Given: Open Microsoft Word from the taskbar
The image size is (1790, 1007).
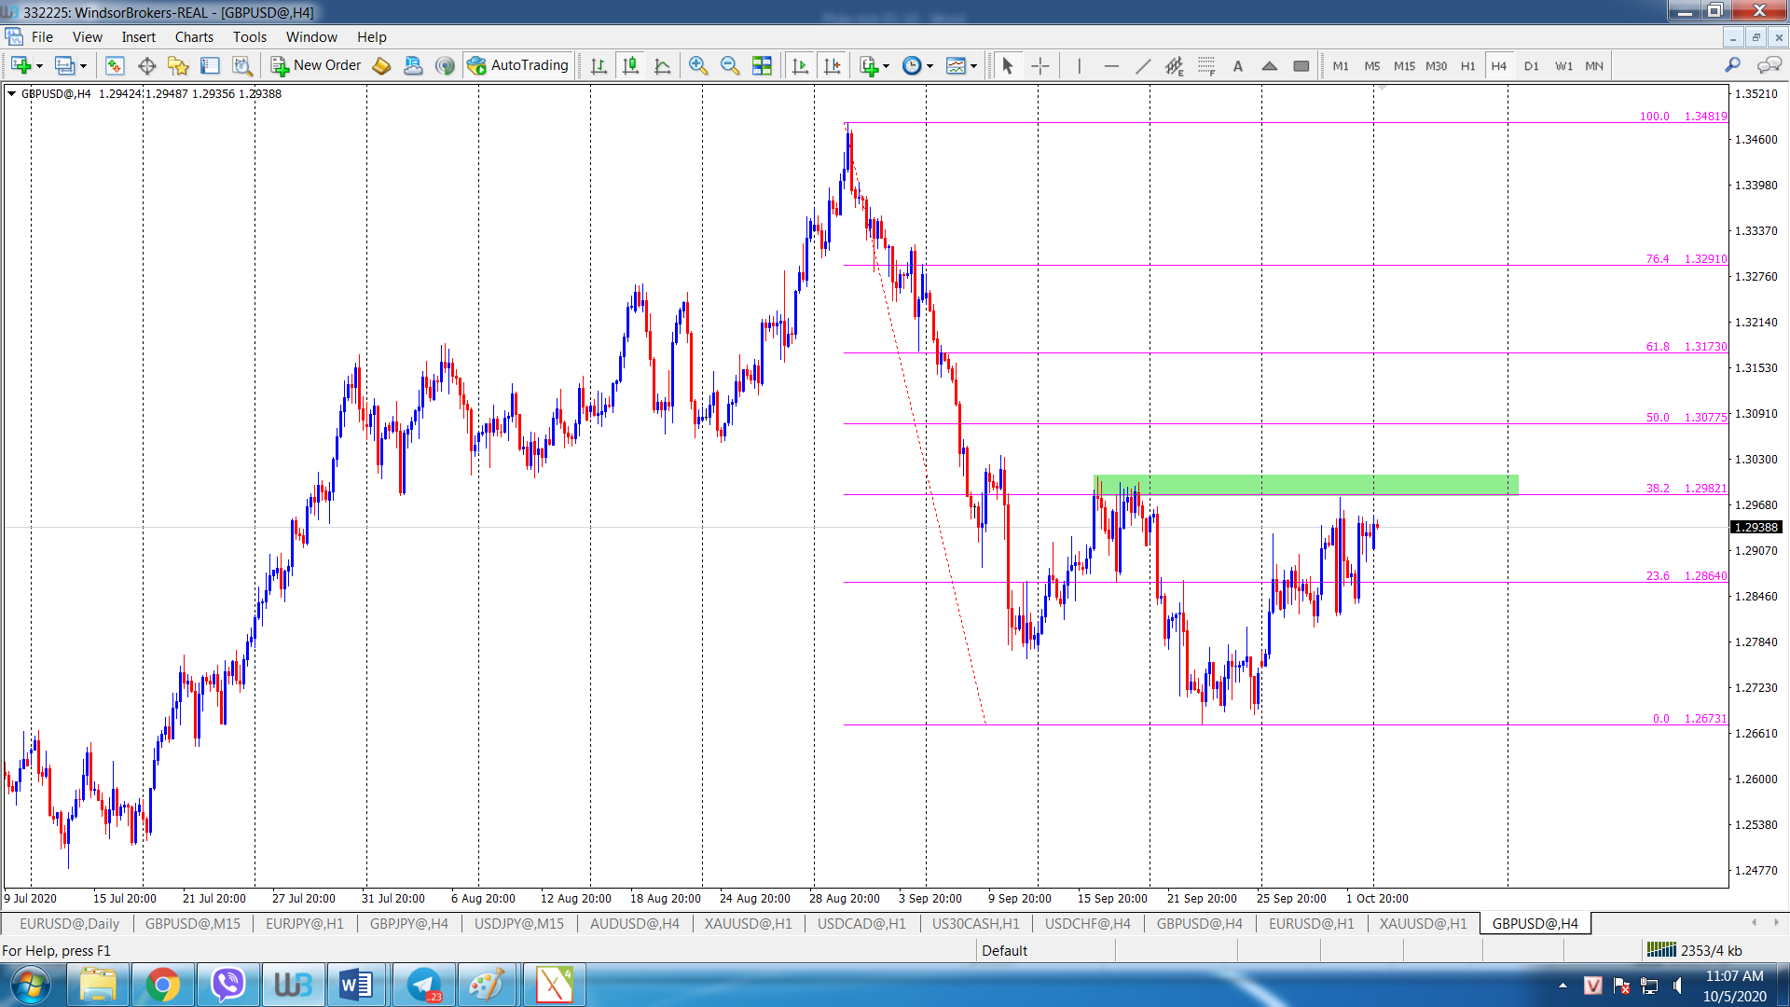Looking at the screenshot, I should (x=356, y=985).
